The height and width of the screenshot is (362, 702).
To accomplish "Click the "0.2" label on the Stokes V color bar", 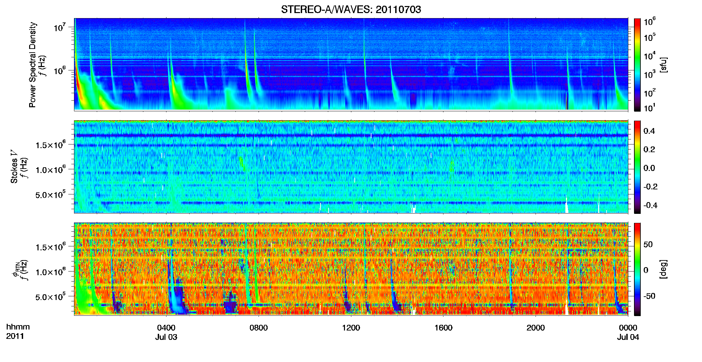I will tap(649, 149).
